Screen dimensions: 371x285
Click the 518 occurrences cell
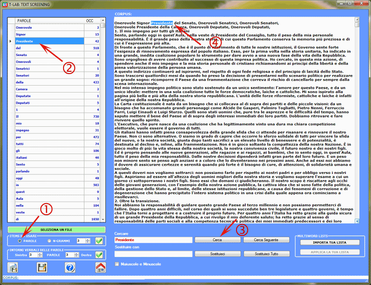(x=92, y=48)
